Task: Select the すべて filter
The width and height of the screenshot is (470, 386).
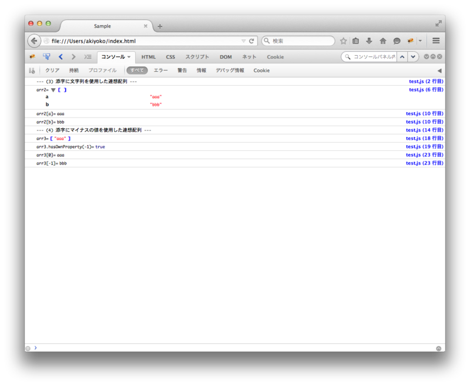Action: [x=137, y=71]
